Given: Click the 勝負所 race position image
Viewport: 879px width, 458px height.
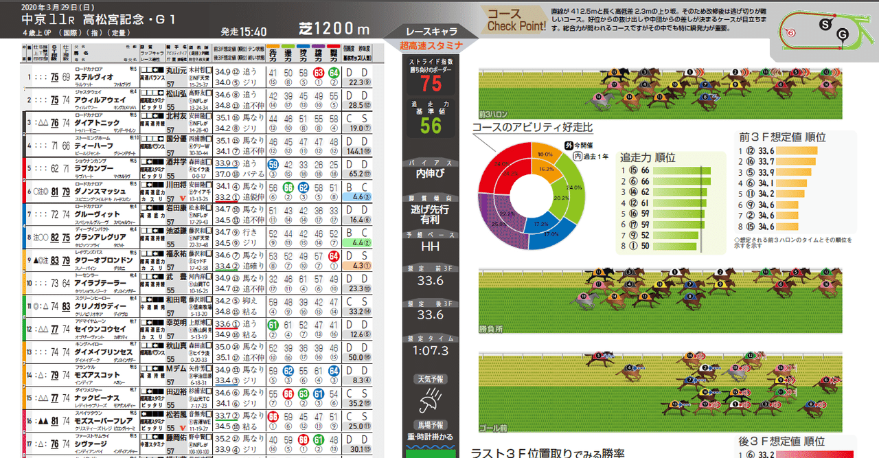Looking at the screenshot, I should [660, 301].
